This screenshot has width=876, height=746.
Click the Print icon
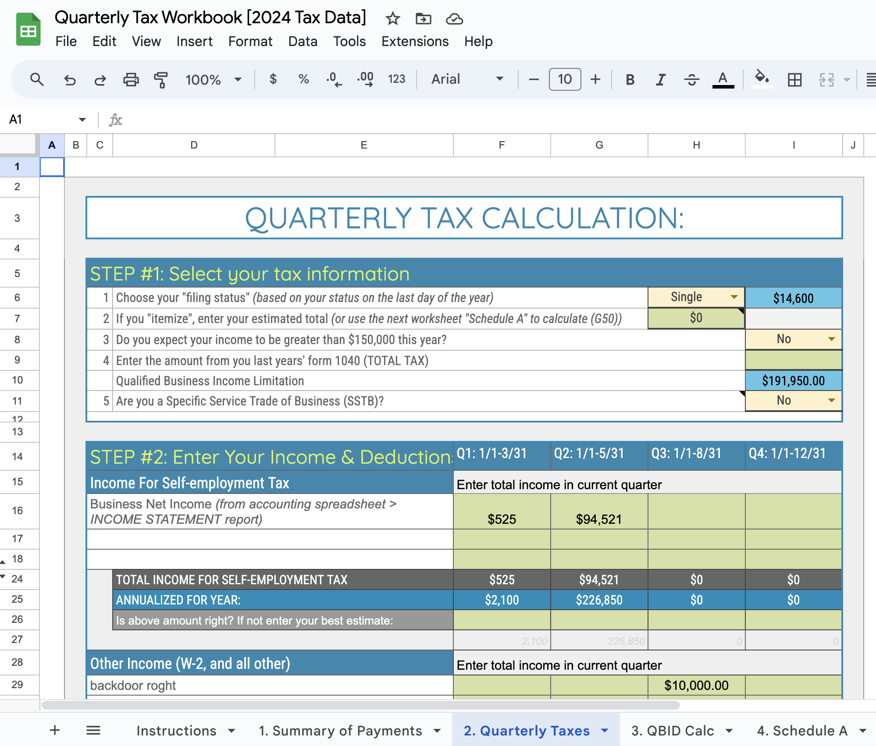(131, 80)
